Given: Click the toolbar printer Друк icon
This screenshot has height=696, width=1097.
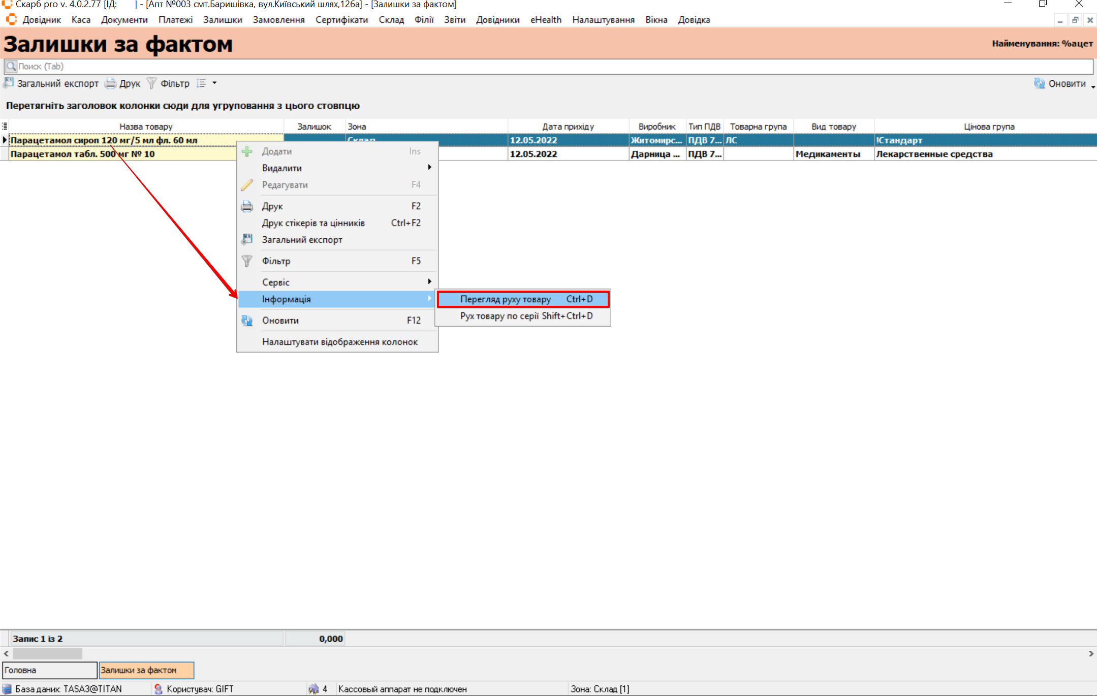Looking at the screenshot, I should tap(110, 83).
